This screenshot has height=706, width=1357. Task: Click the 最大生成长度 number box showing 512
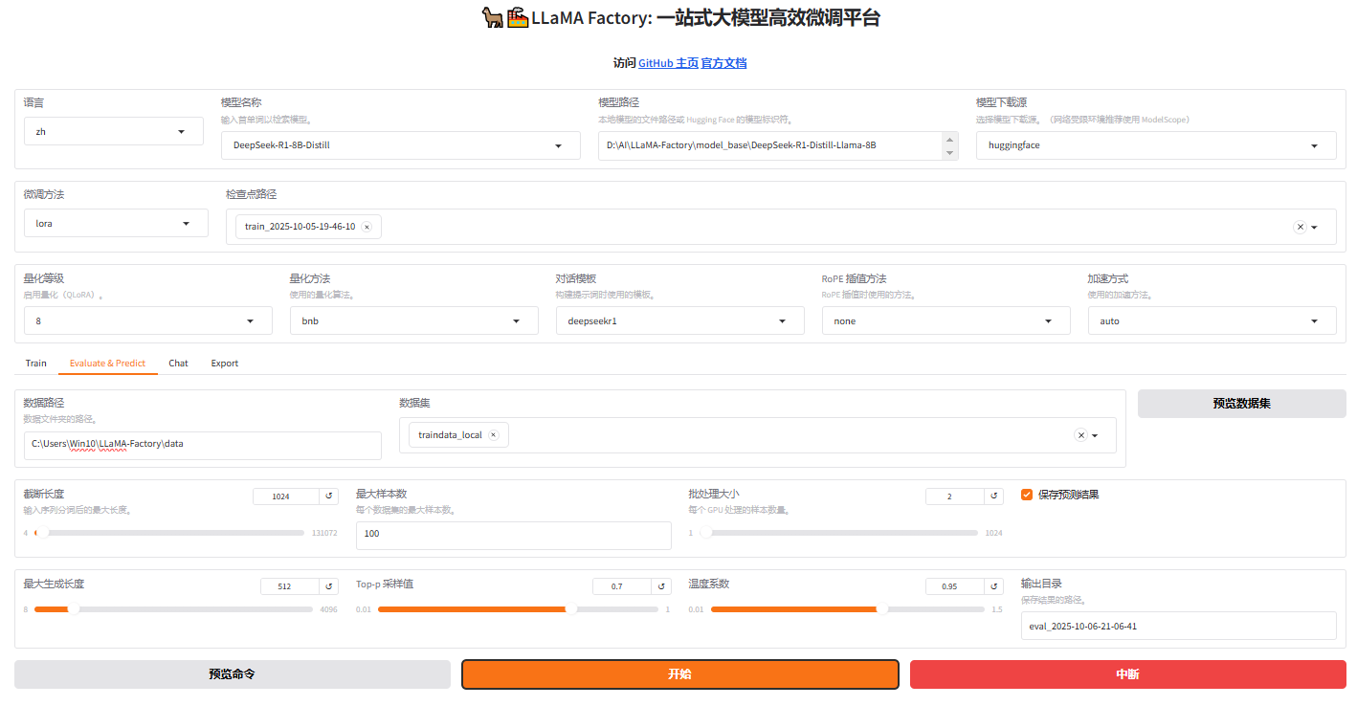coord(289,586)
